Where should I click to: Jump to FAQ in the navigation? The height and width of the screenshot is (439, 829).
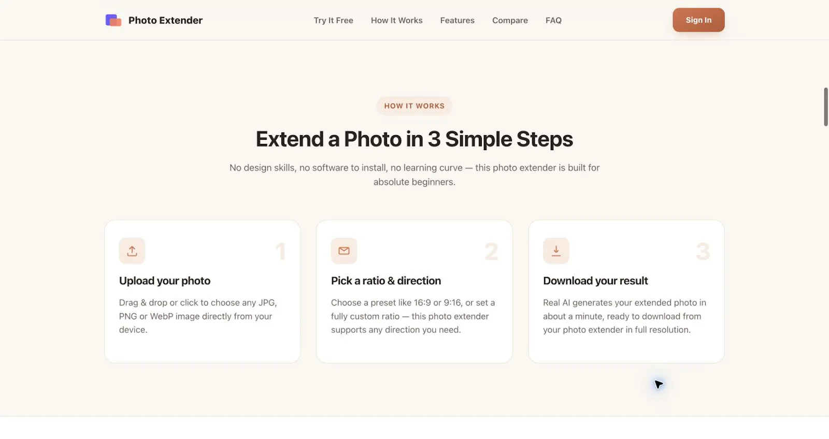(553, 20)
